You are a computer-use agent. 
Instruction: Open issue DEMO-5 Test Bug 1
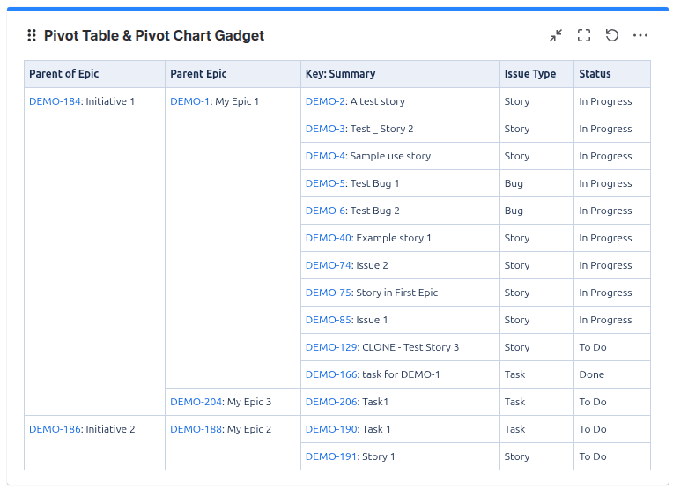(x=325, y=183)
